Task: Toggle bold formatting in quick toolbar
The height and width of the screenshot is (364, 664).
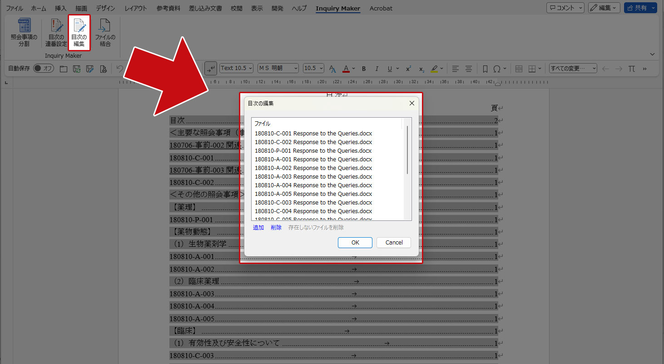Action: point(364,69)
